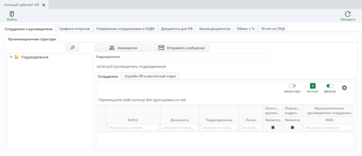Viewport: 362px width, 156px height.
Task: Sort by Подразделение column header
Action: (x=219, y=120)
